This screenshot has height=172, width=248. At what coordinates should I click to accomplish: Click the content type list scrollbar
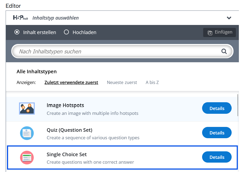pyautogui.click(x=238, y=105)
